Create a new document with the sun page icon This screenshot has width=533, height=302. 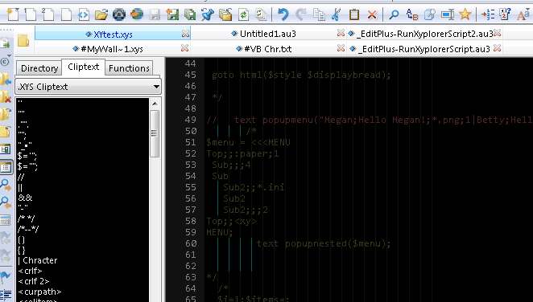(x=13, y=14)
